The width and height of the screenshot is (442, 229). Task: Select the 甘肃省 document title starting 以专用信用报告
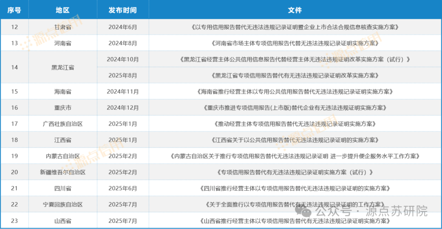295,27
